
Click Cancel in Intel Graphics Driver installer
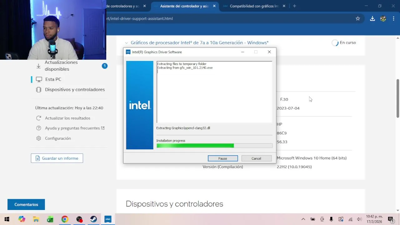point(256,158)
